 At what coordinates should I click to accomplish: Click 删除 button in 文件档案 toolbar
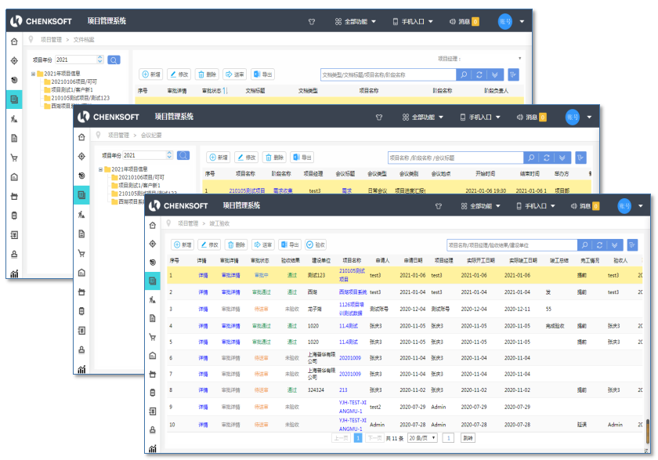(x=207, y=74)
